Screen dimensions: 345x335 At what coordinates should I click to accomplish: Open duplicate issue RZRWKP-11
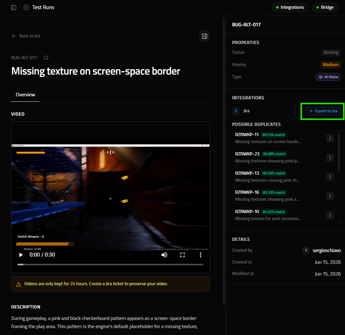(x=247, y=135)
